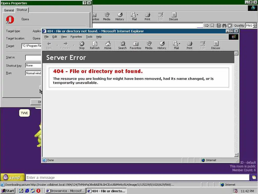258x194 pixels.
Task: Open the Edit menu in 404 window
Action: coord(55,37)
